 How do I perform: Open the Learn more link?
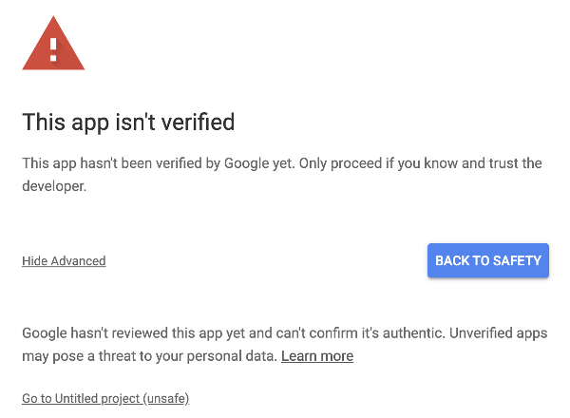pos(317,356)
